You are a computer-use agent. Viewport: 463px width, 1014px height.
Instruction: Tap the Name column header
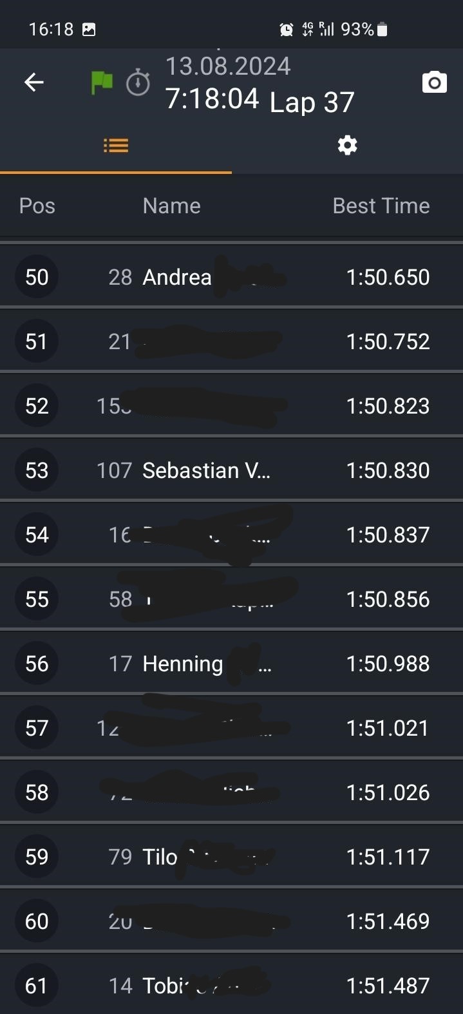point(171,206)
